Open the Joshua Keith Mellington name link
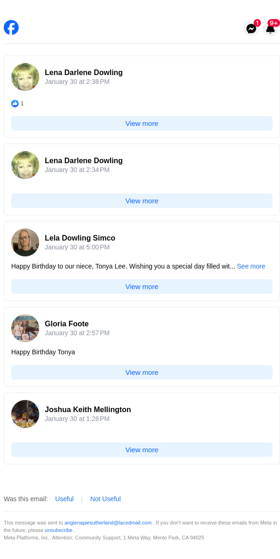 (x=88, y=409)
